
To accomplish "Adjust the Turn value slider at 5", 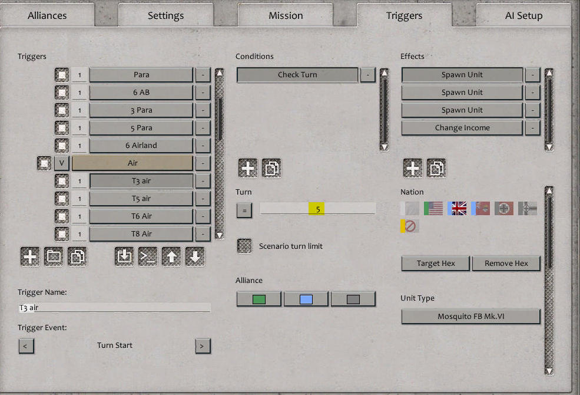I will (317, 209).
